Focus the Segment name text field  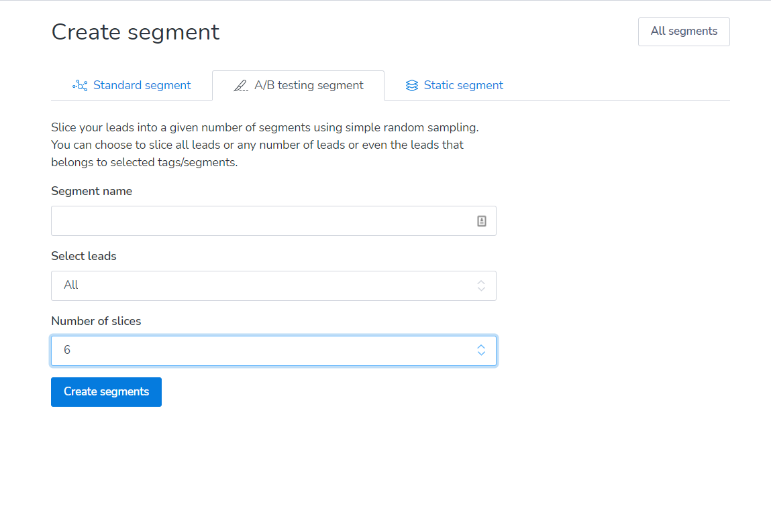pos(262,221)
